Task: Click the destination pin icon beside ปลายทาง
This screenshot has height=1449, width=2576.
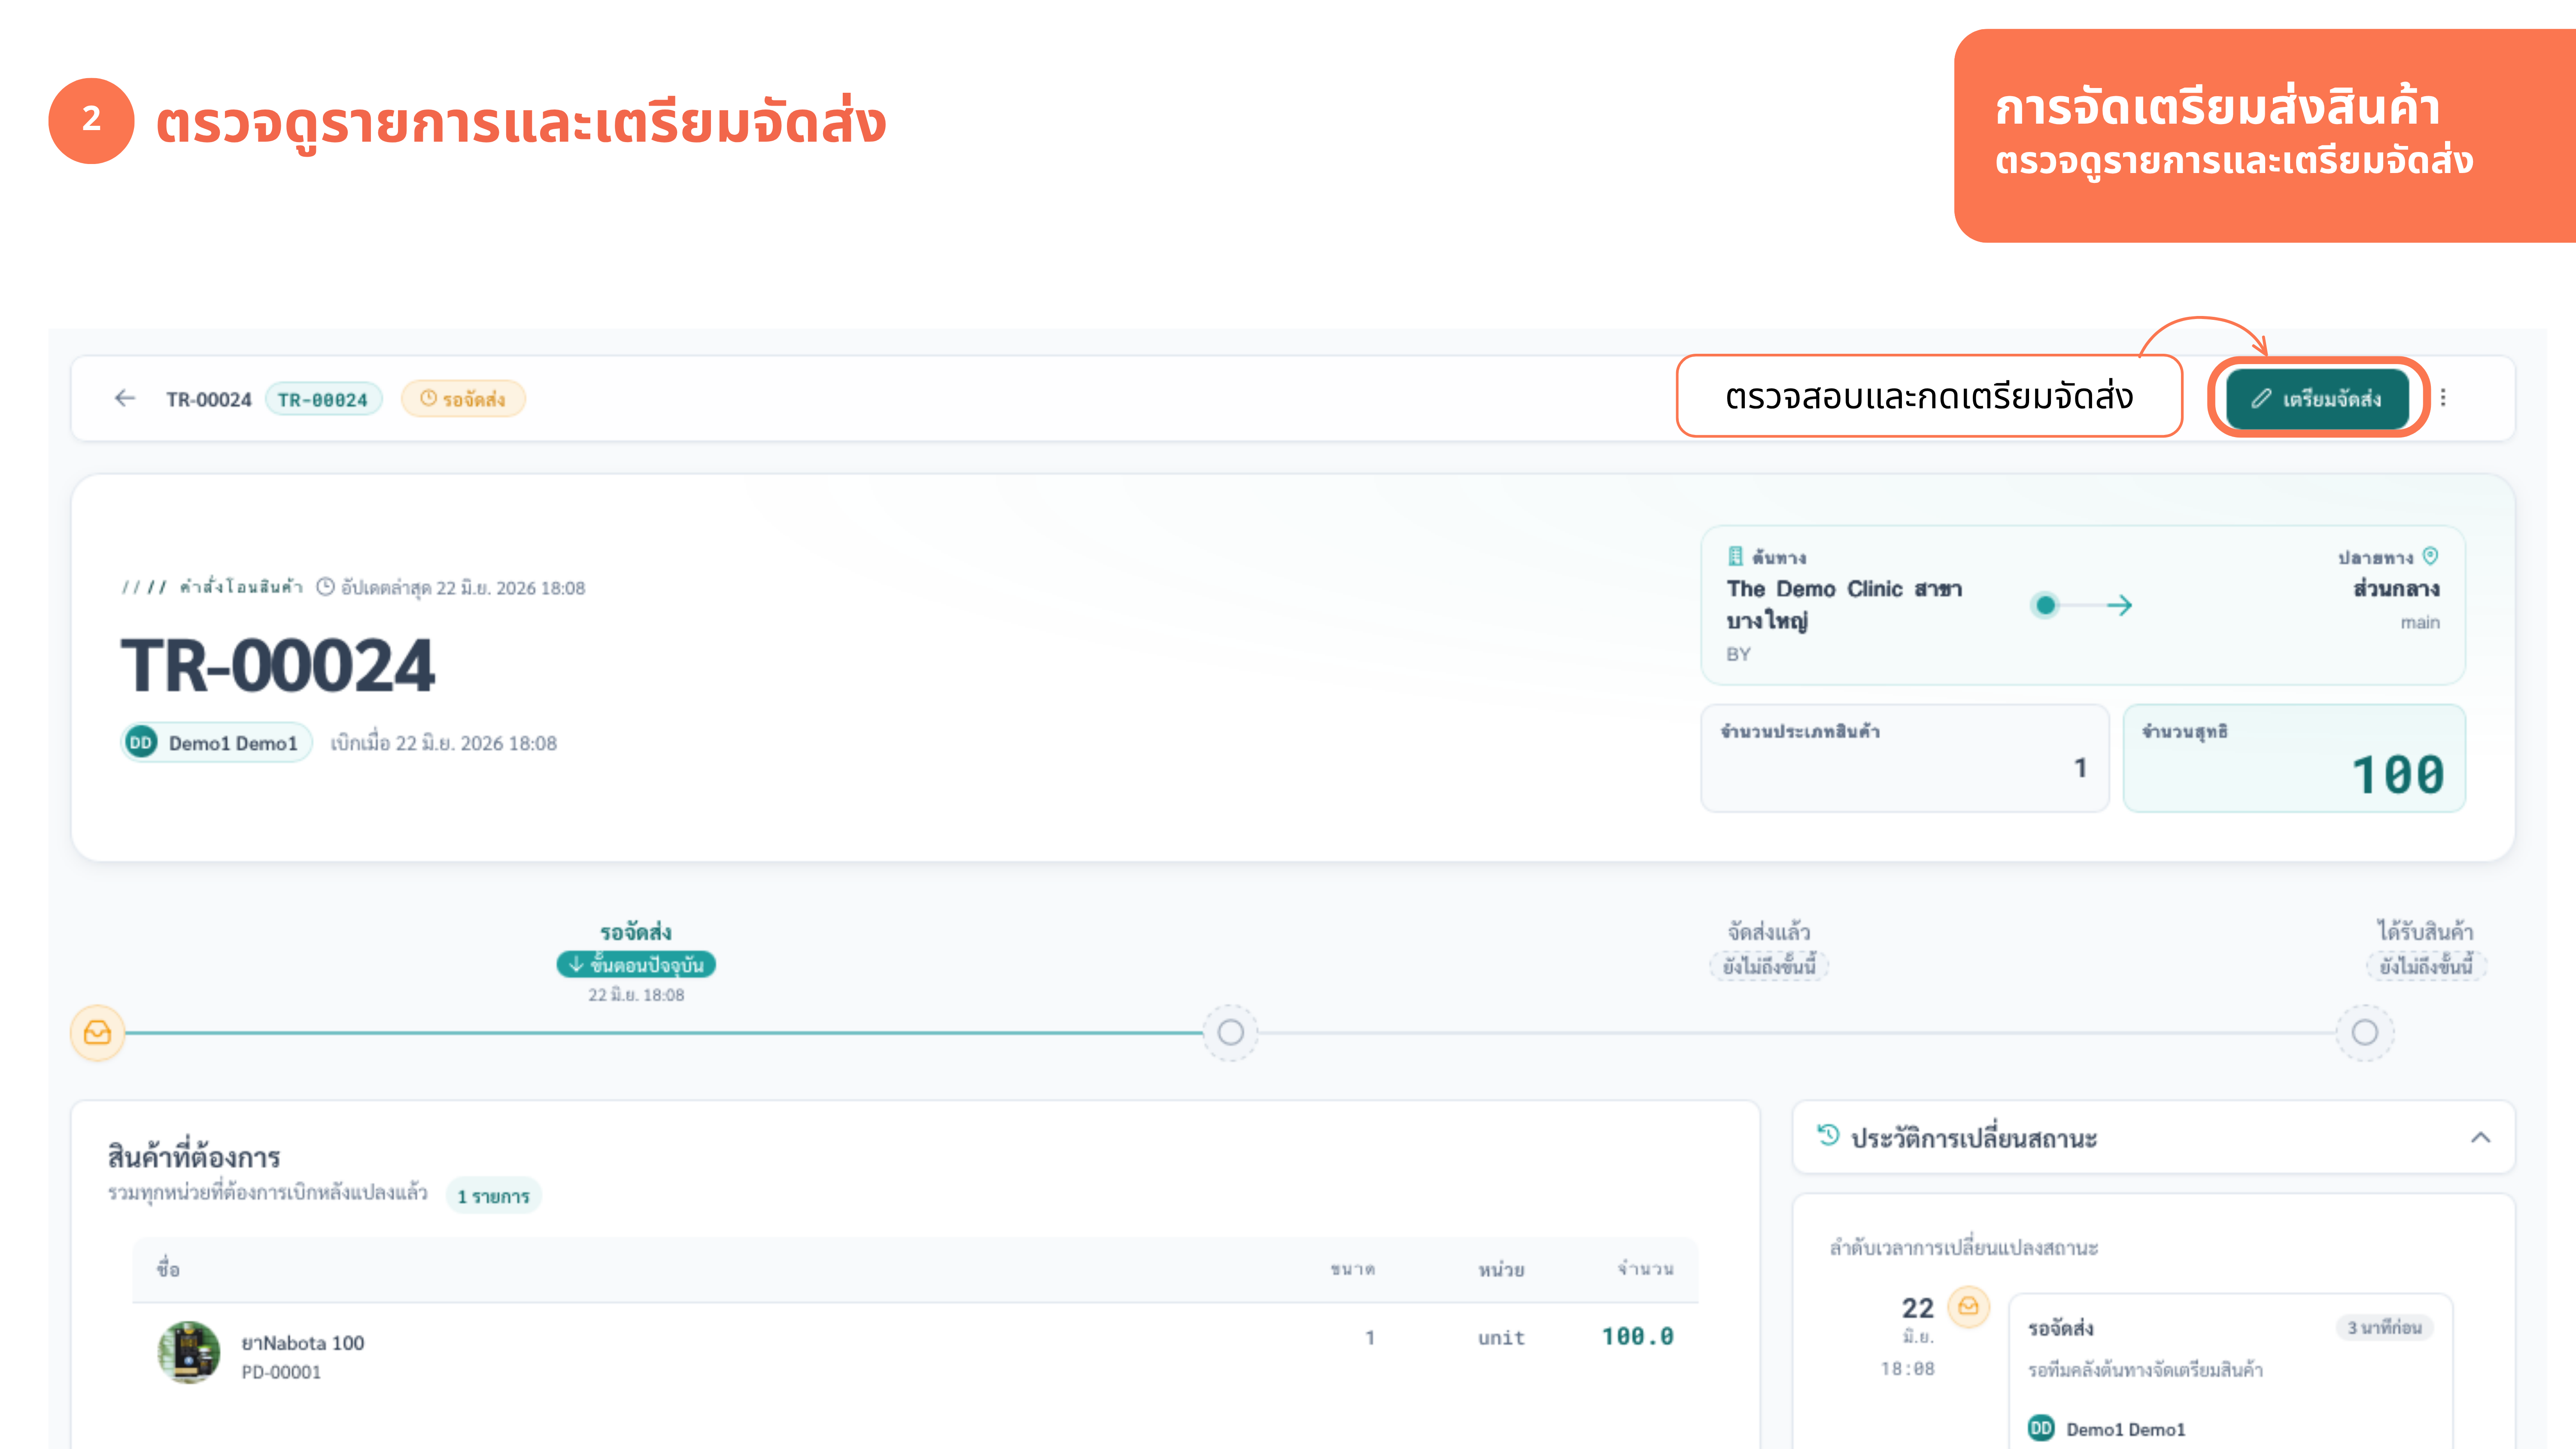Action: point(2430,556)
